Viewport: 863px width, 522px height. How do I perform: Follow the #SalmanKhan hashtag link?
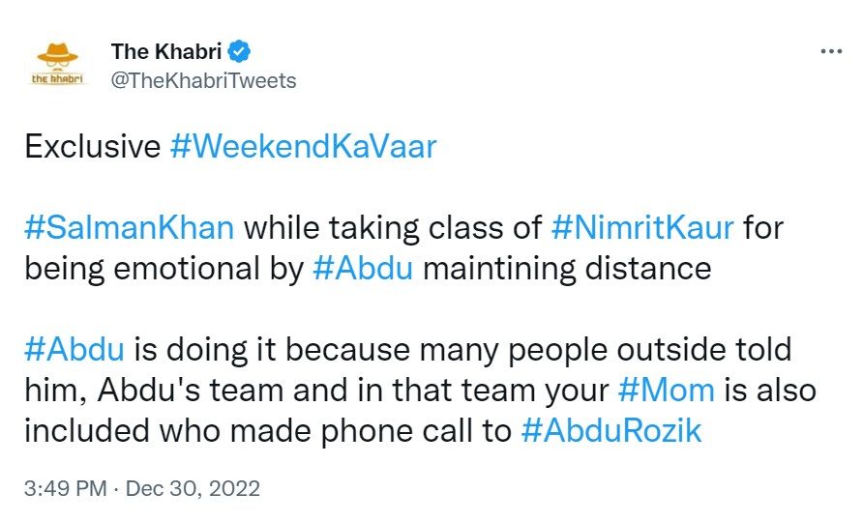129,230
